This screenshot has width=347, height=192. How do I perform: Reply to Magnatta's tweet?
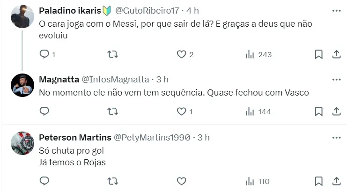click(44, 111)
